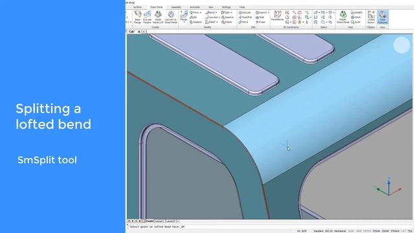Switch to the Sheet Metal ribbon tab
414x233 pixels.
(157, 7)
